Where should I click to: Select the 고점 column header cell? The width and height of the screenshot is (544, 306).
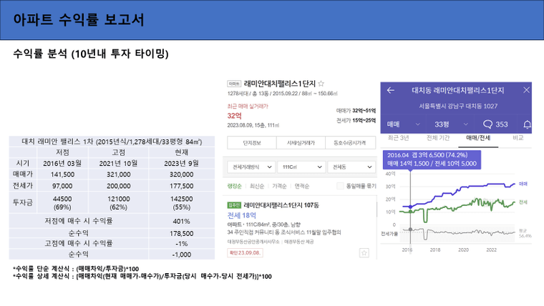point(118,152)
